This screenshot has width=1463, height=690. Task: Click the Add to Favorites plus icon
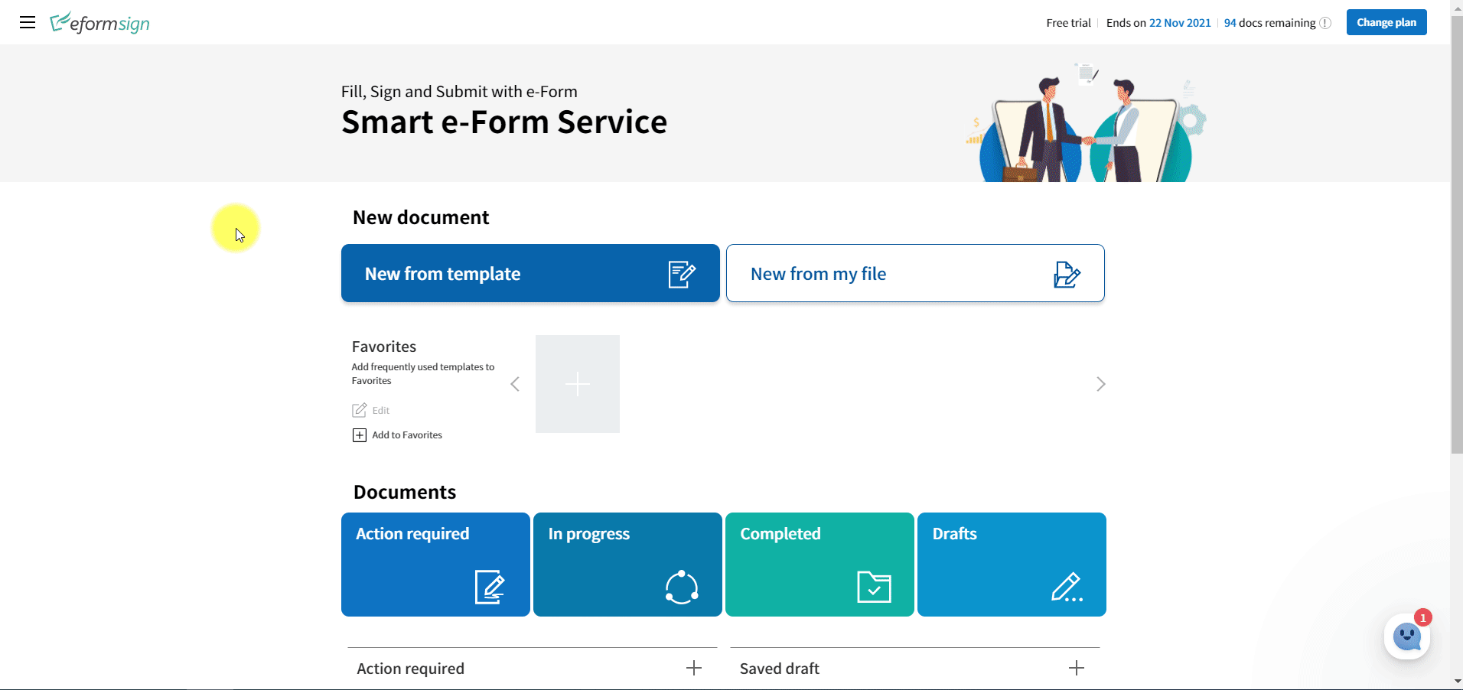point(359,435)
